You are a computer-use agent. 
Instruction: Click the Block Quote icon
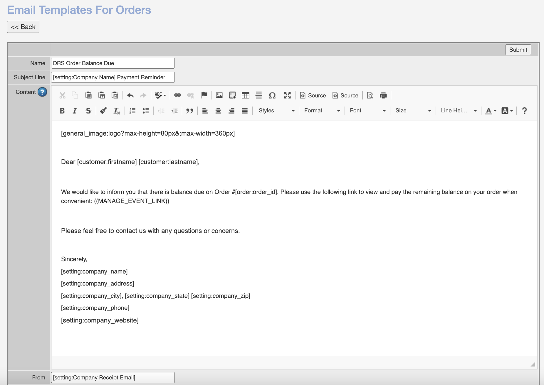point(189,111)
